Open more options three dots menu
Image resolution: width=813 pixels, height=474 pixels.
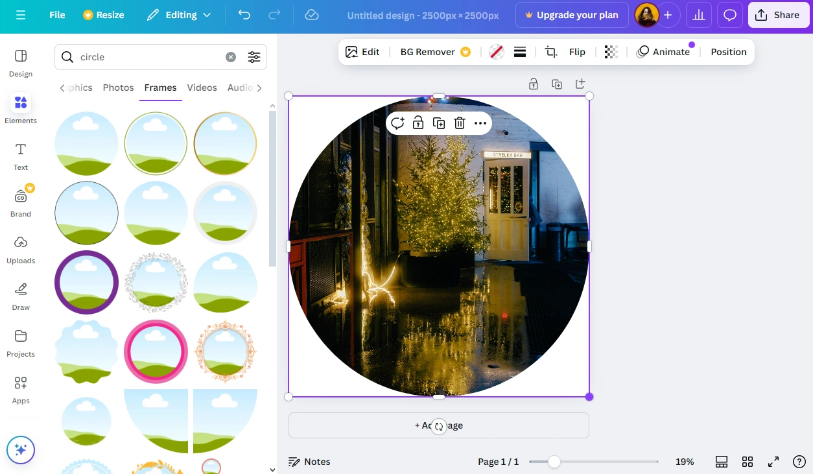[480, 123]
